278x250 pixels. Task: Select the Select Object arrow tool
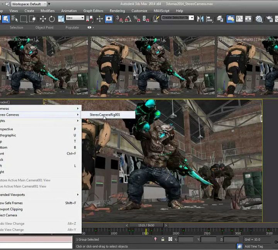pyautogui.click(x=6, y=19)
